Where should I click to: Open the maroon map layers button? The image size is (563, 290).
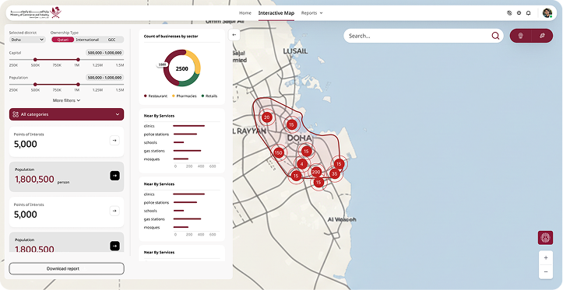click(x=545, y=238)
